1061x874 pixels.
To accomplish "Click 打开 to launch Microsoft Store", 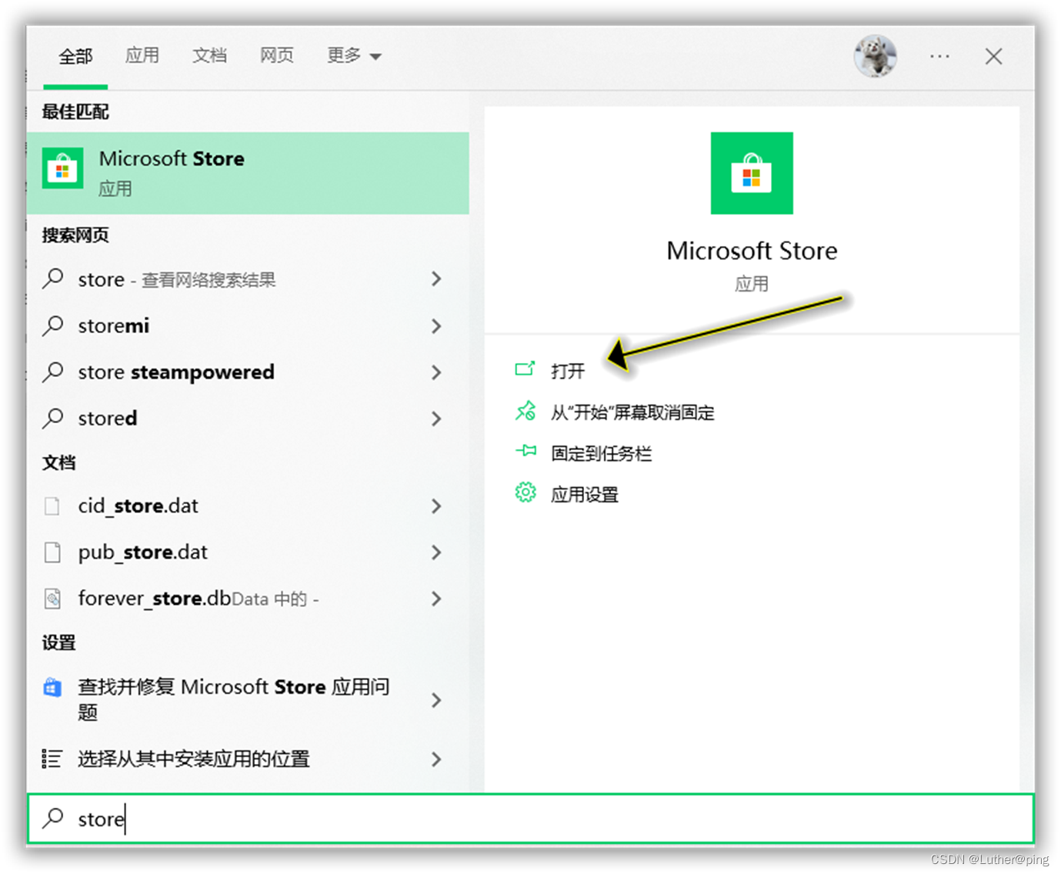I will [x=568, y=371].
